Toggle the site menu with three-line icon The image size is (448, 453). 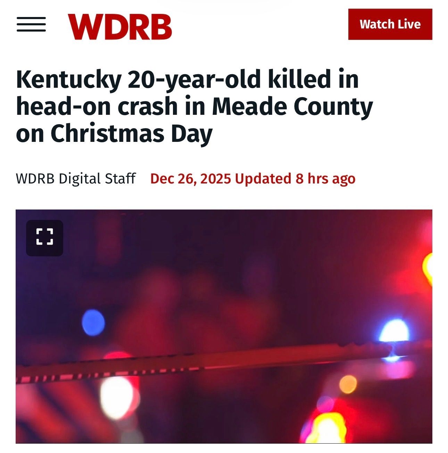tap(31, 24)
